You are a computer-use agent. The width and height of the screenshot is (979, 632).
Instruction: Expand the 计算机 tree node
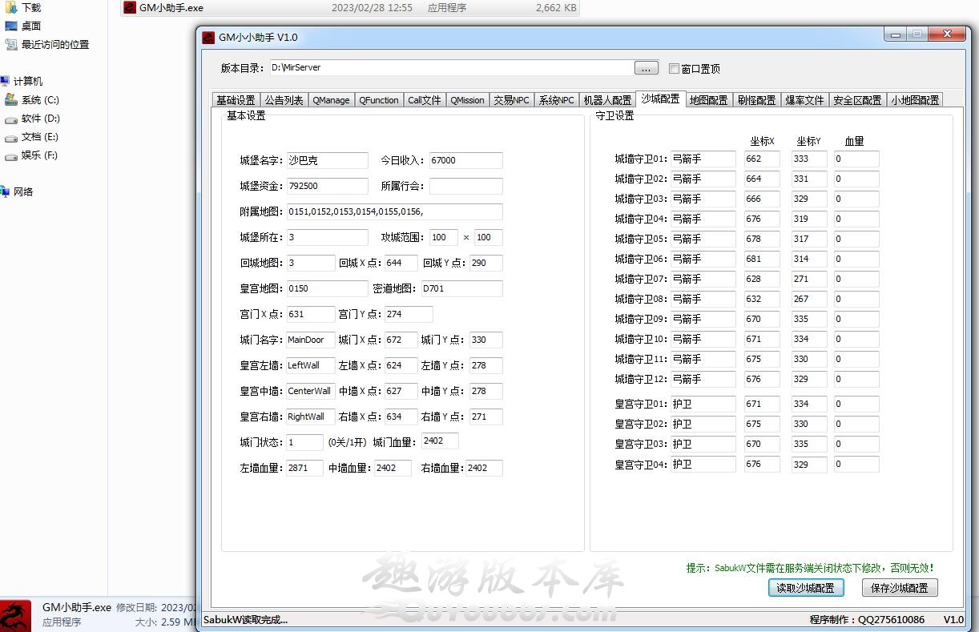click(6, 82)
